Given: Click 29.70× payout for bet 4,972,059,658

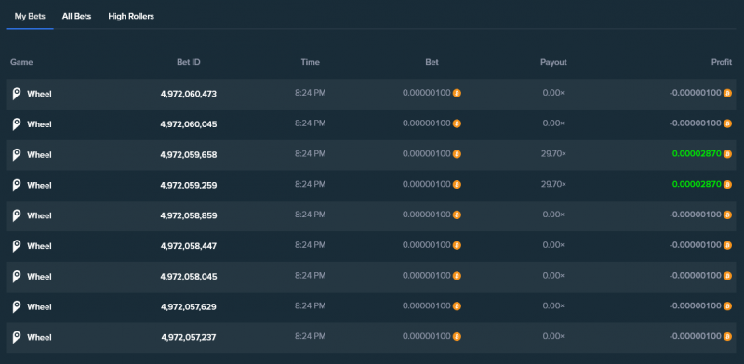Looking at the screenshot, I should point(553,153).
